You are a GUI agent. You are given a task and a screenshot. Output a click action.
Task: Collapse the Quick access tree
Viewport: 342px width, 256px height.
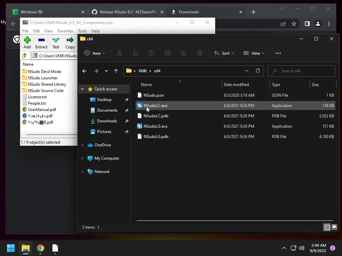tap(82, 89)
